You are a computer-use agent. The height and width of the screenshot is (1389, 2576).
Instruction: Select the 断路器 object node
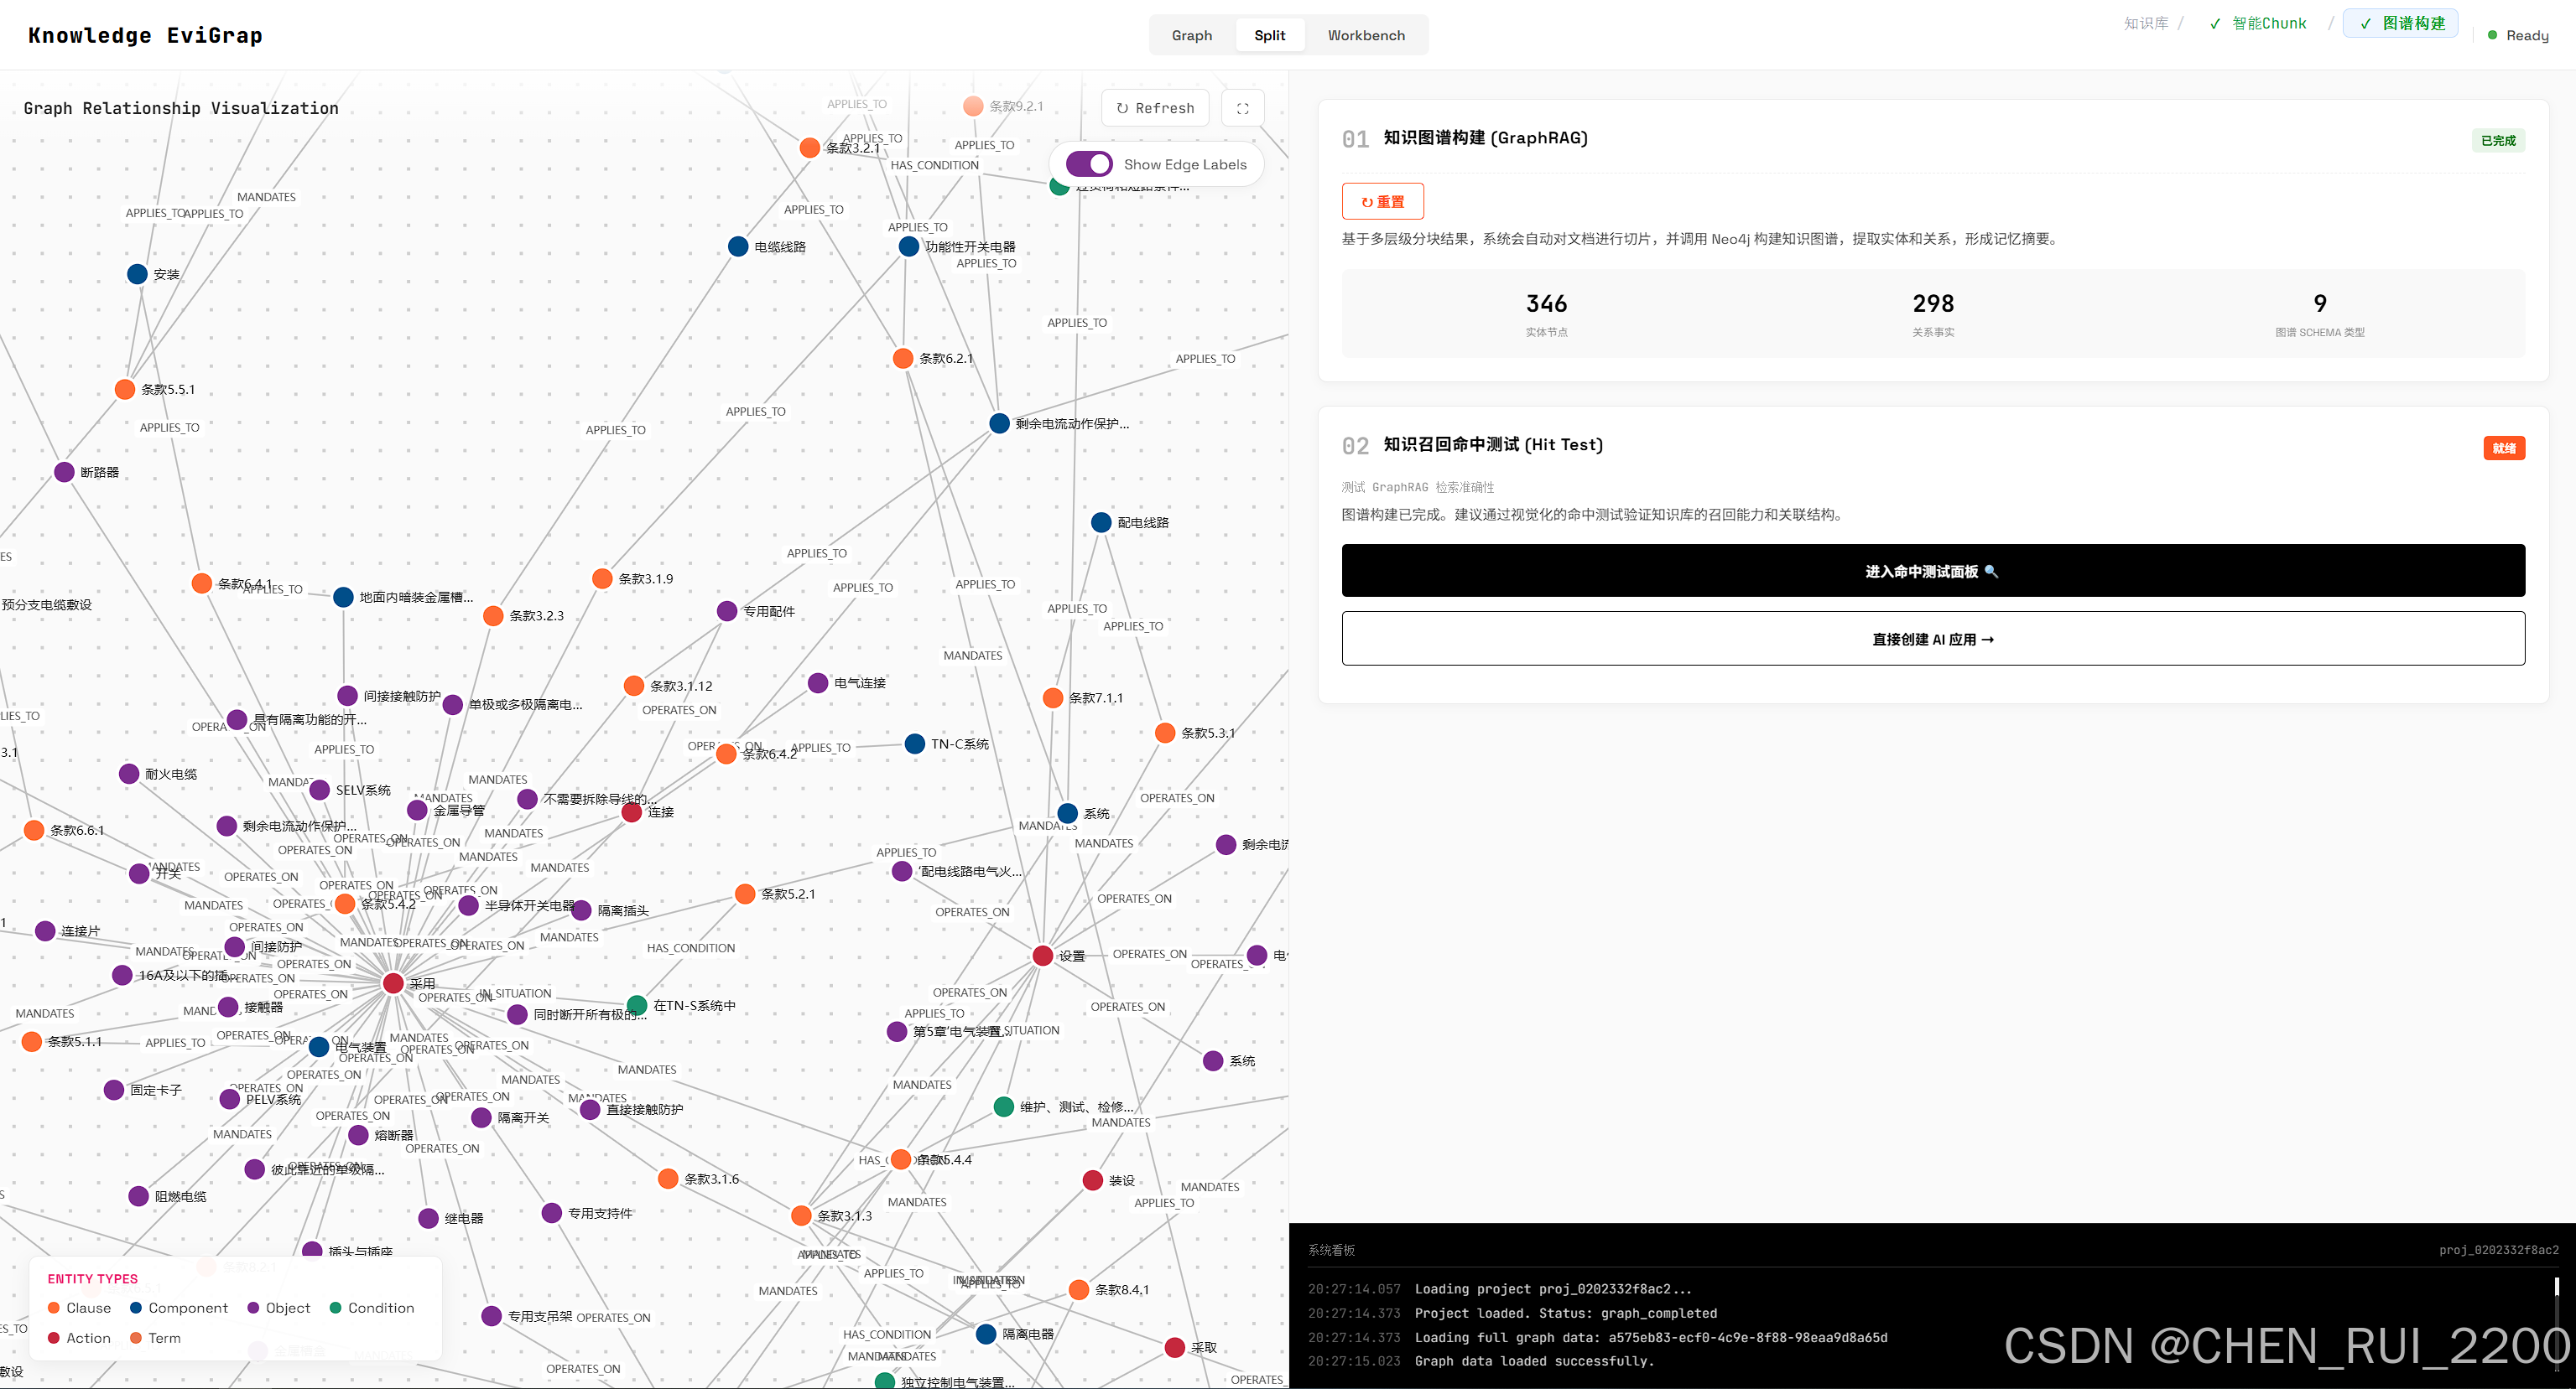pos(64,472)
